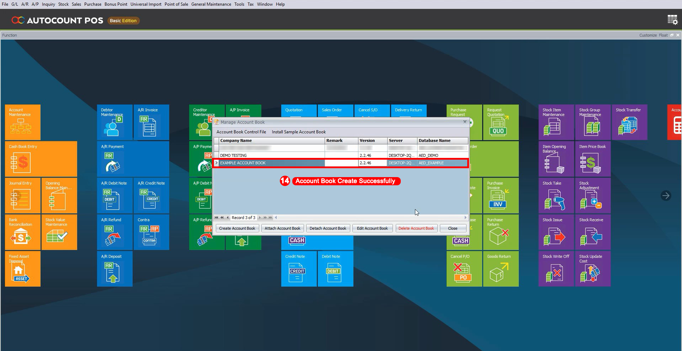Viewport: 682px width, 351px height.
Task: Open the A/R Refund tile
Action: click(x=115, y=232)
